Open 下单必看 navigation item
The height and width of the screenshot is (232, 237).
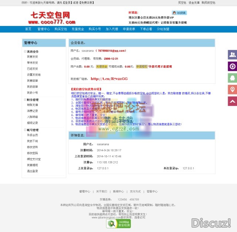pos(146,29)
